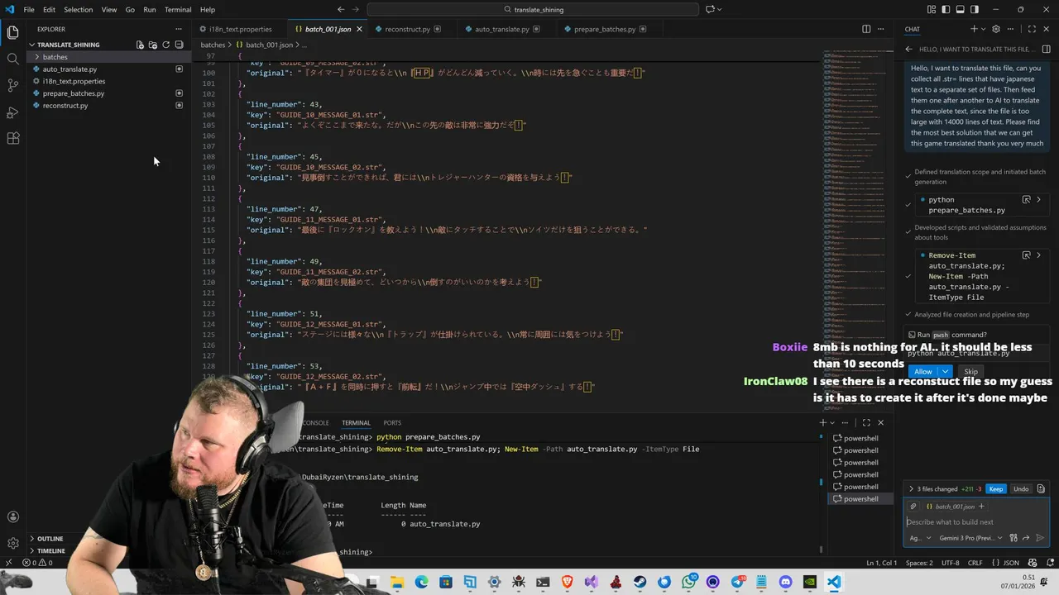Toggle the bottom panel visibility
1059x595 pixels.
959,10
